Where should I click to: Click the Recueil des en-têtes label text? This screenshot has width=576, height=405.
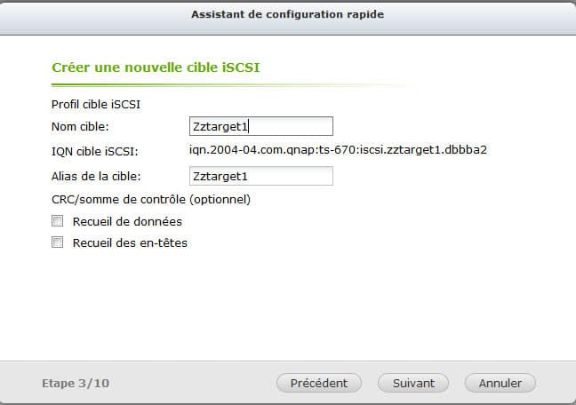click(x=130, y=242)
